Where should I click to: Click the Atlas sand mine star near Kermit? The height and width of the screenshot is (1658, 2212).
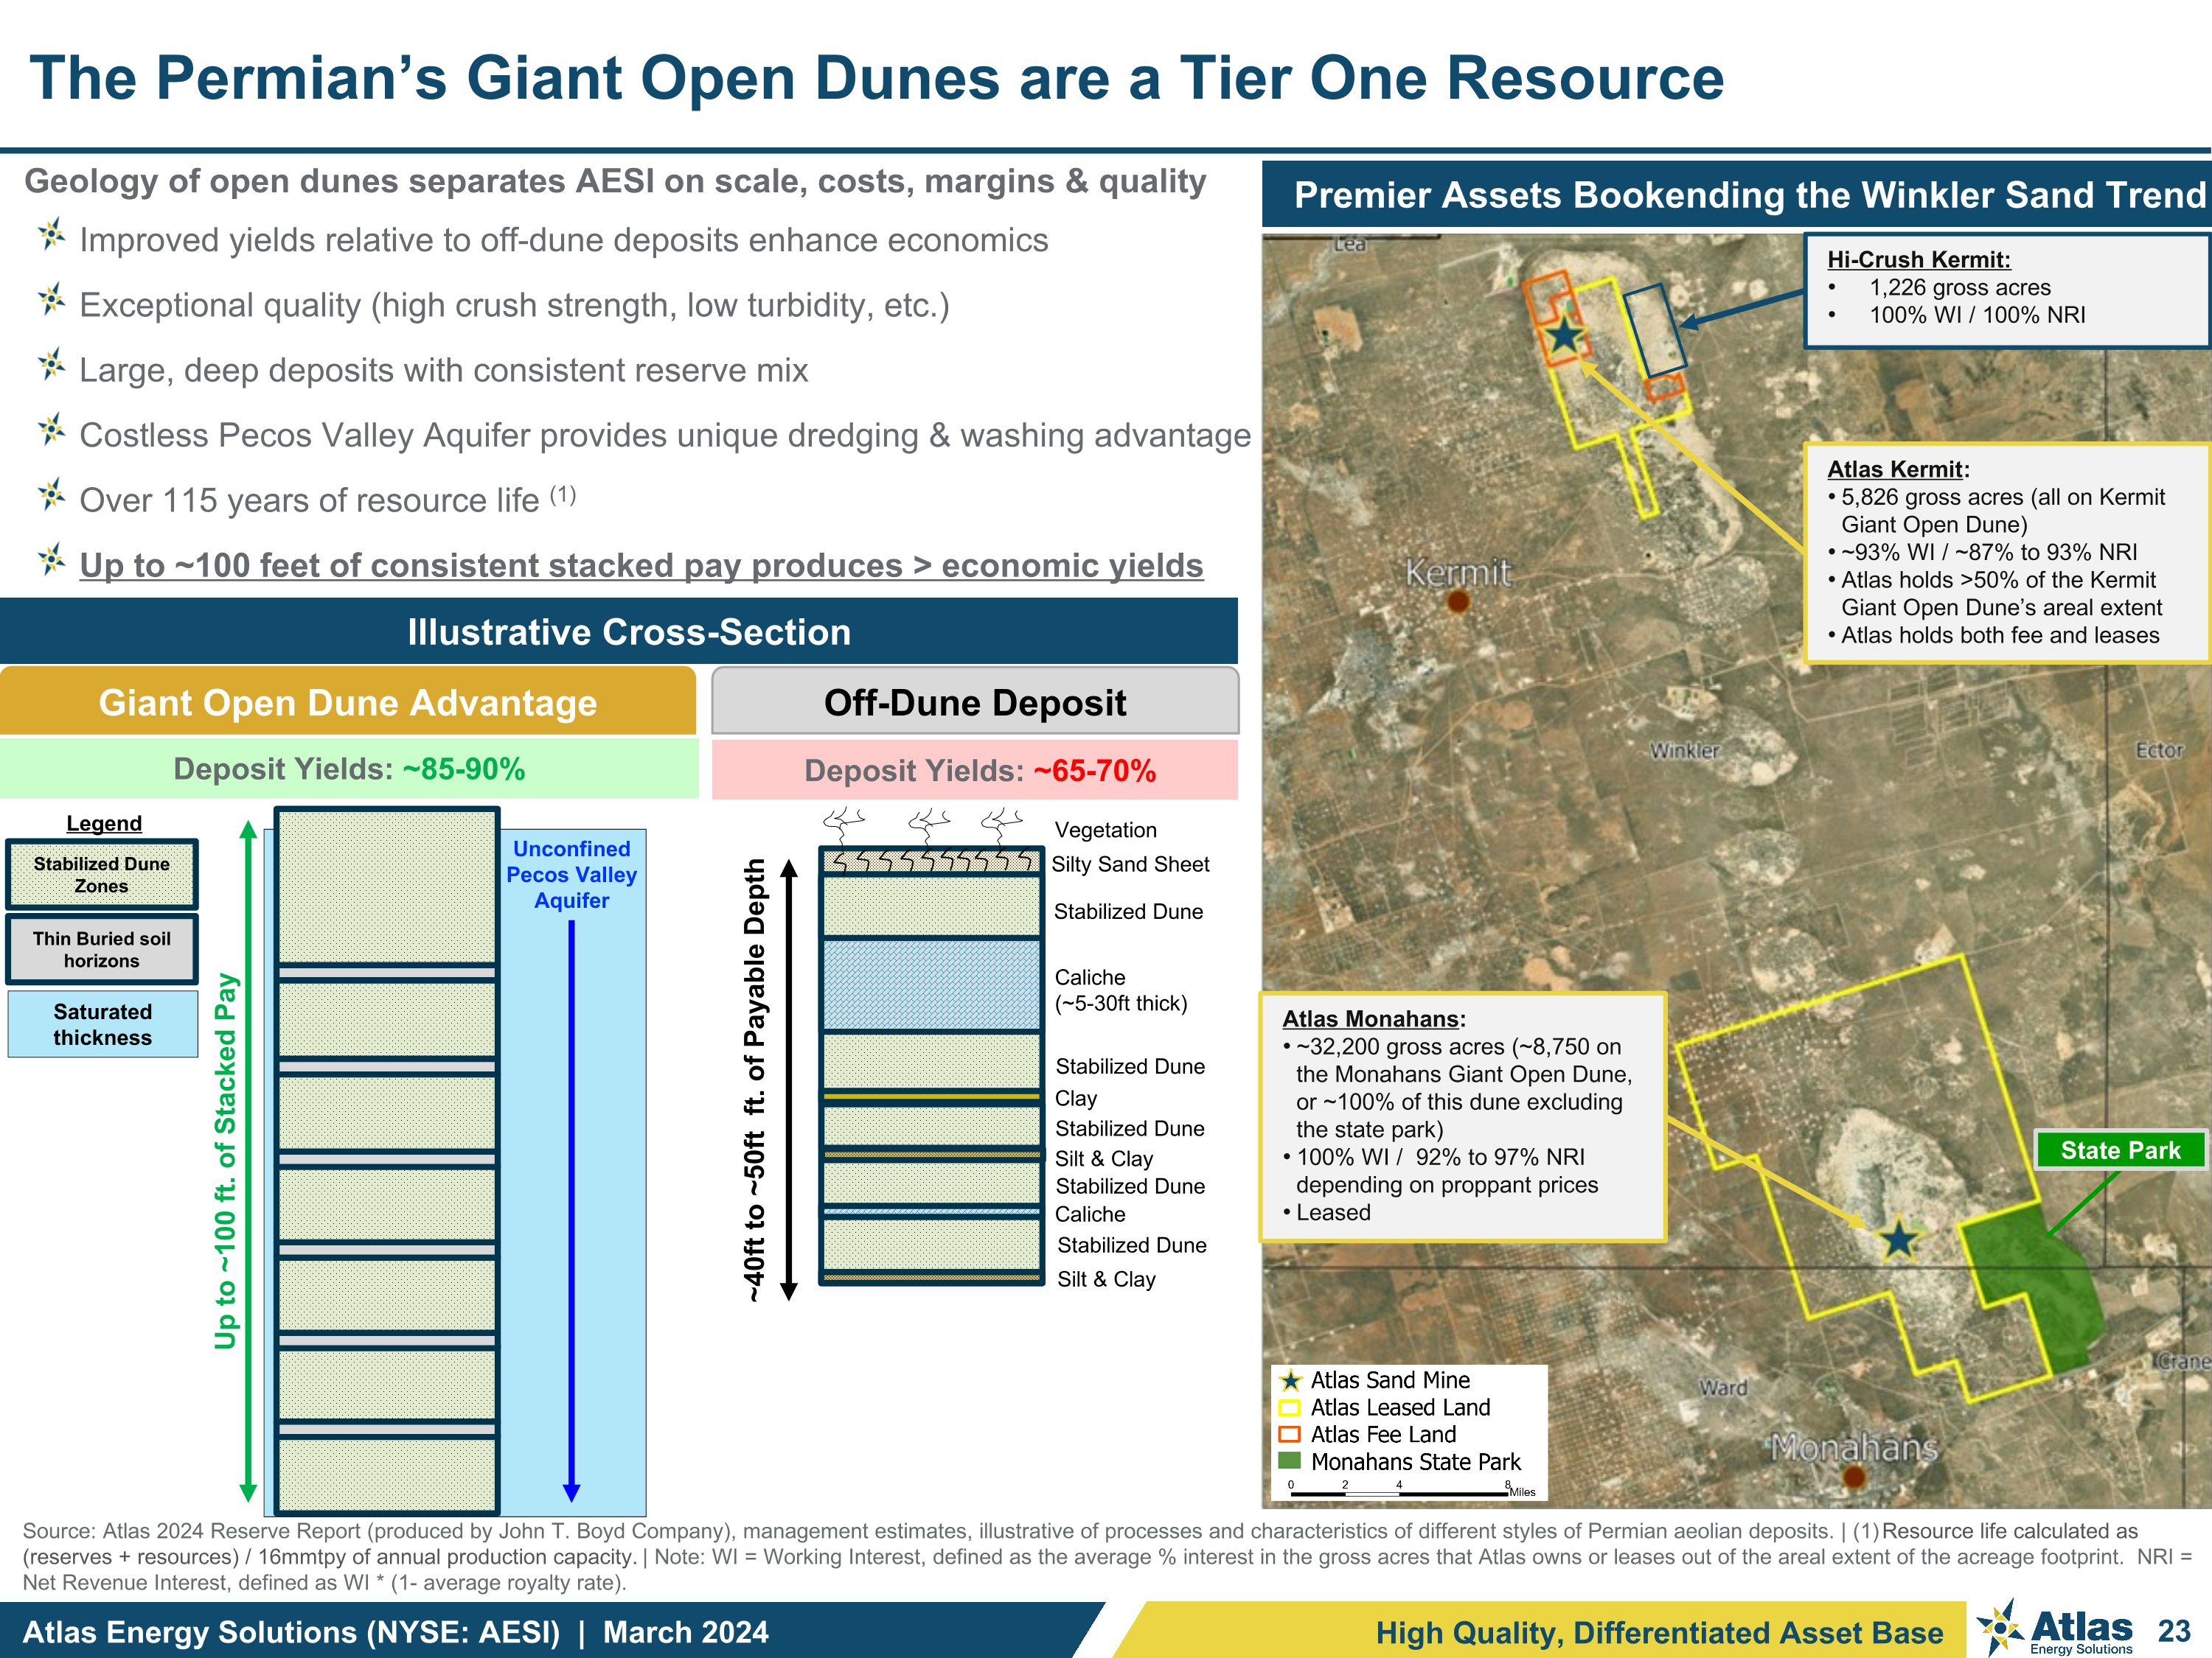[x=1564, y=335]
